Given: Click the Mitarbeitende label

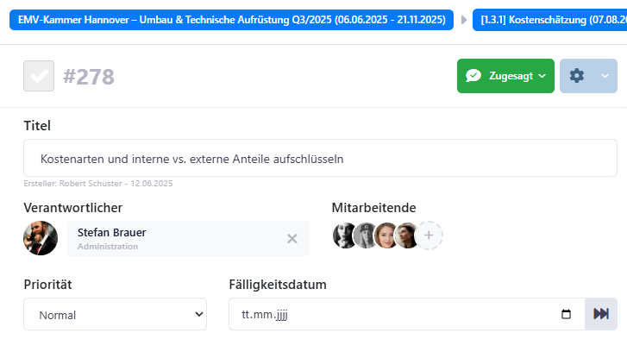Looking at the screenshot, I should [374, 208].
